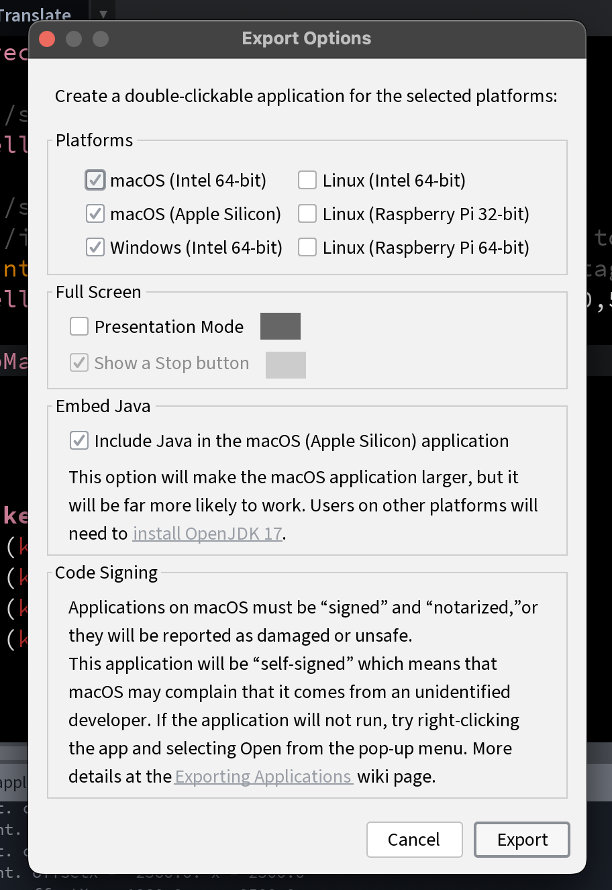Switch to the Translate tab behind dialog

[36, 13]
